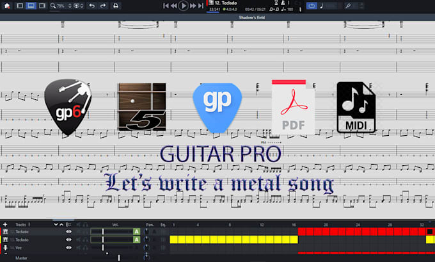The height and width of the screenshot is (262, 435).
Task: Open the tuner fork icon
Action: pyautogui.click(x=348, y=6)
